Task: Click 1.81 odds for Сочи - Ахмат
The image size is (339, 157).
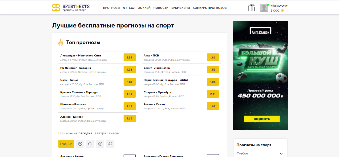Action: pyautogui.click(x=130, y=82)
